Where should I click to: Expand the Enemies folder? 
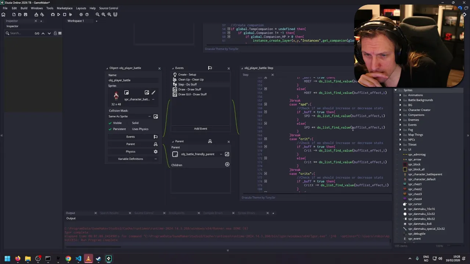point(400,120)
